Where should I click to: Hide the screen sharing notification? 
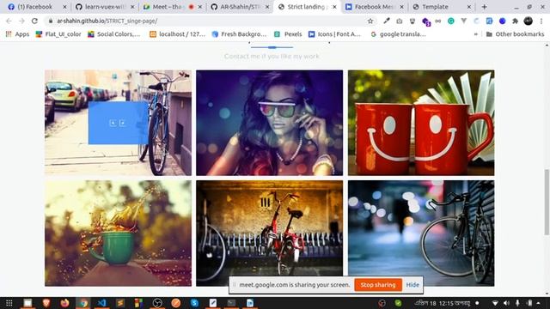(x=412, y=285)
